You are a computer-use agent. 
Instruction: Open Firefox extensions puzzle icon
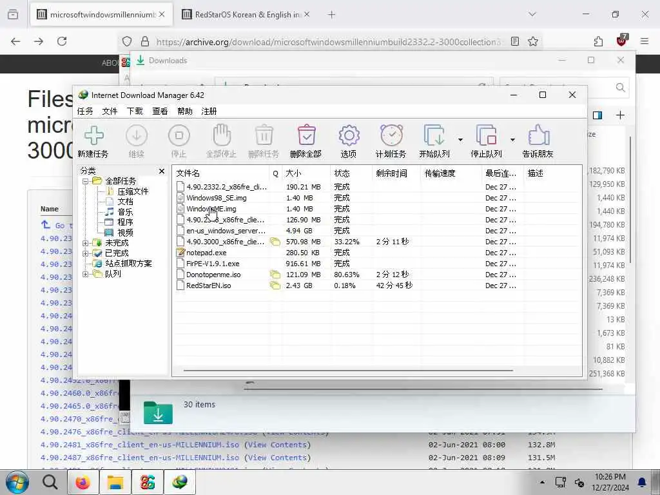coord(599,41)
